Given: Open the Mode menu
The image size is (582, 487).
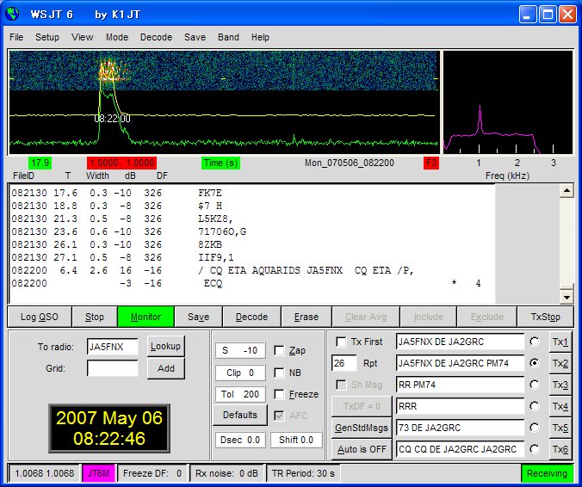Looking at the screenshot, I should (117, 37).
